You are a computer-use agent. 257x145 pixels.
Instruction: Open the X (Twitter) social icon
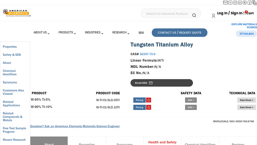[245, 3]
